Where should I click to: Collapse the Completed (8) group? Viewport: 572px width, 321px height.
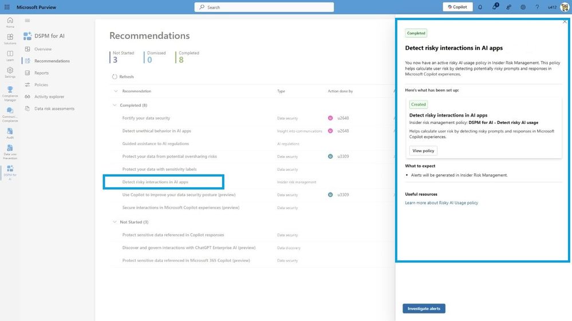(115, 105)
